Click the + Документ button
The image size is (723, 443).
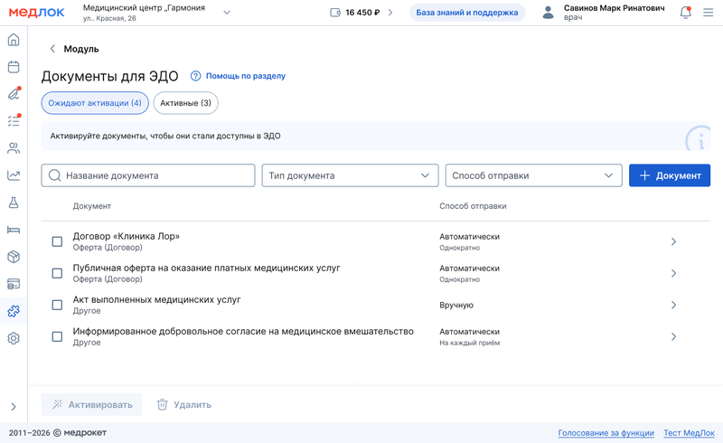pyautogui.click(x=670, y=175)
